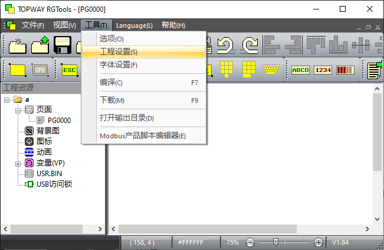Click the zoom slider handle
The height and width of the screenshot is (250, 384).
(x=275, y=242)
